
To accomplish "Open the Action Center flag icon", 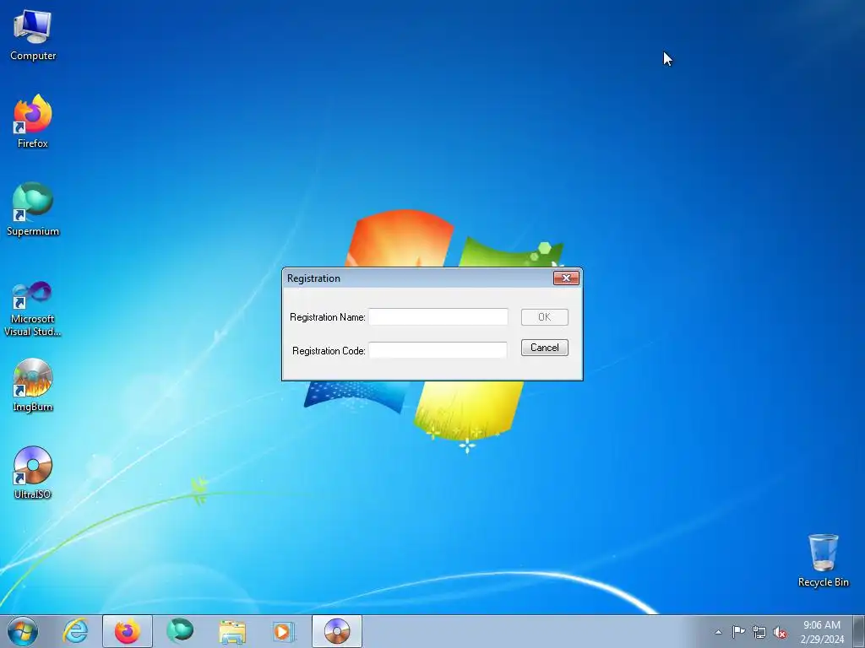I will point(738,631).
